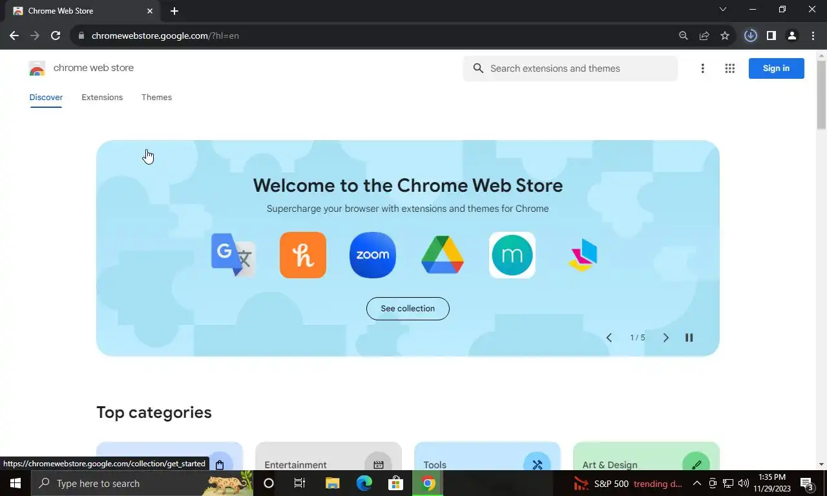Reload the page
This screenshot has width=827, height=496.
tap(56, 36)
